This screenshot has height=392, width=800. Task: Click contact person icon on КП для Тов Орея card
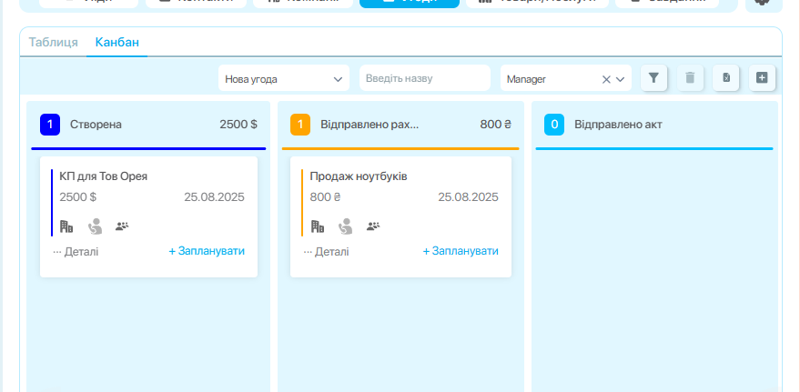[x=95, y=226]
